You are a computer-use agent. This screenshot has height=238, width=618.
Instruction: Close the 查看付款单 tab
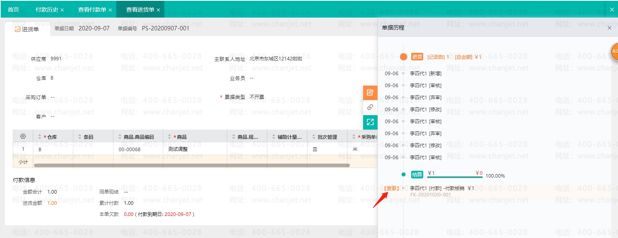(110, 10)
